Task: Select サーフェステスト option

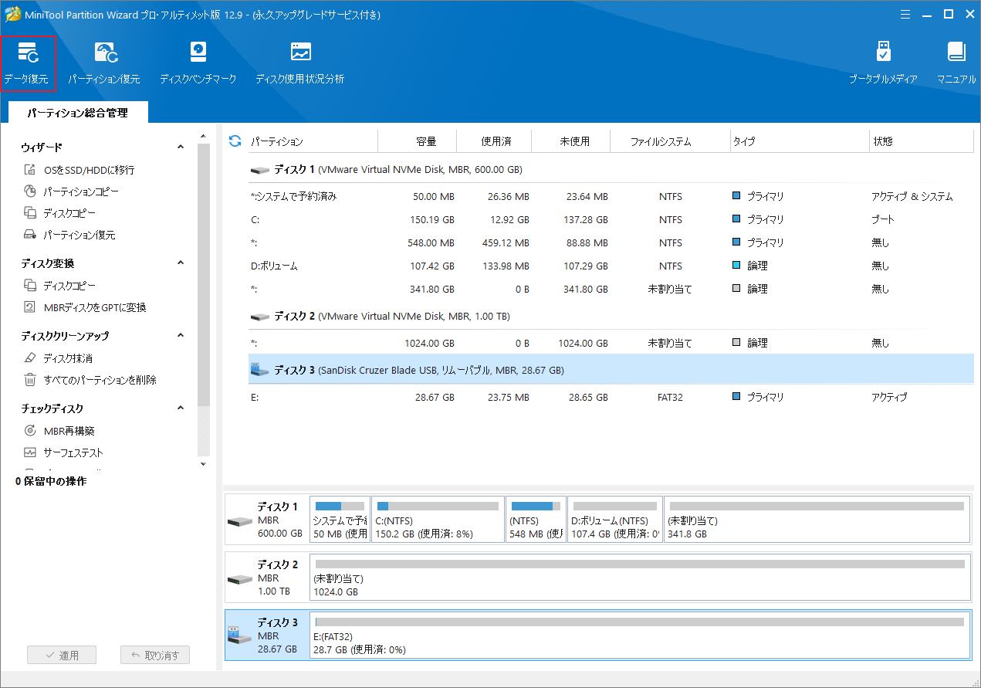Action: [x=63, y=452]
